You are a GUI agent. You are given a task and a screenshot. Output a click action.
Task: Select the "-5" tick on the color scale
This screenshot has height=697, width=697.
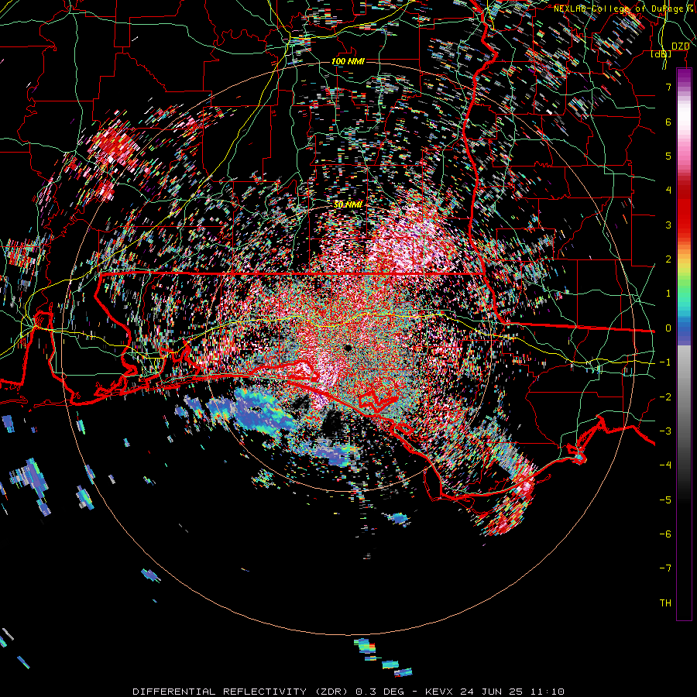coord(665,500)
